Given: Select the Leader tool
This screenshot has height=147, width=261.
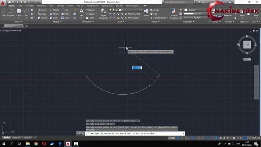Looking at the screenshot, I should click(91, 14).
